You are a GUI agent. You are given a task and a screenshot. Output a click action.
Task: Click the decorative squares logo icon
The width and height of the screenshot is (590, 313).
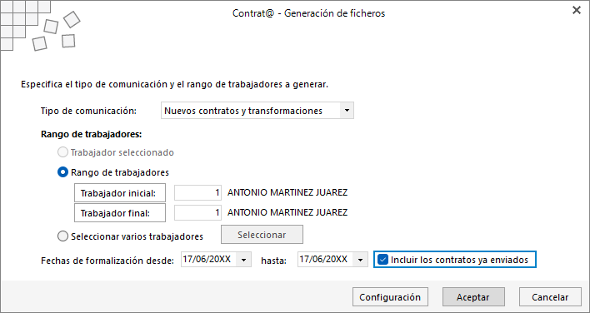click(x=40, y=26)
